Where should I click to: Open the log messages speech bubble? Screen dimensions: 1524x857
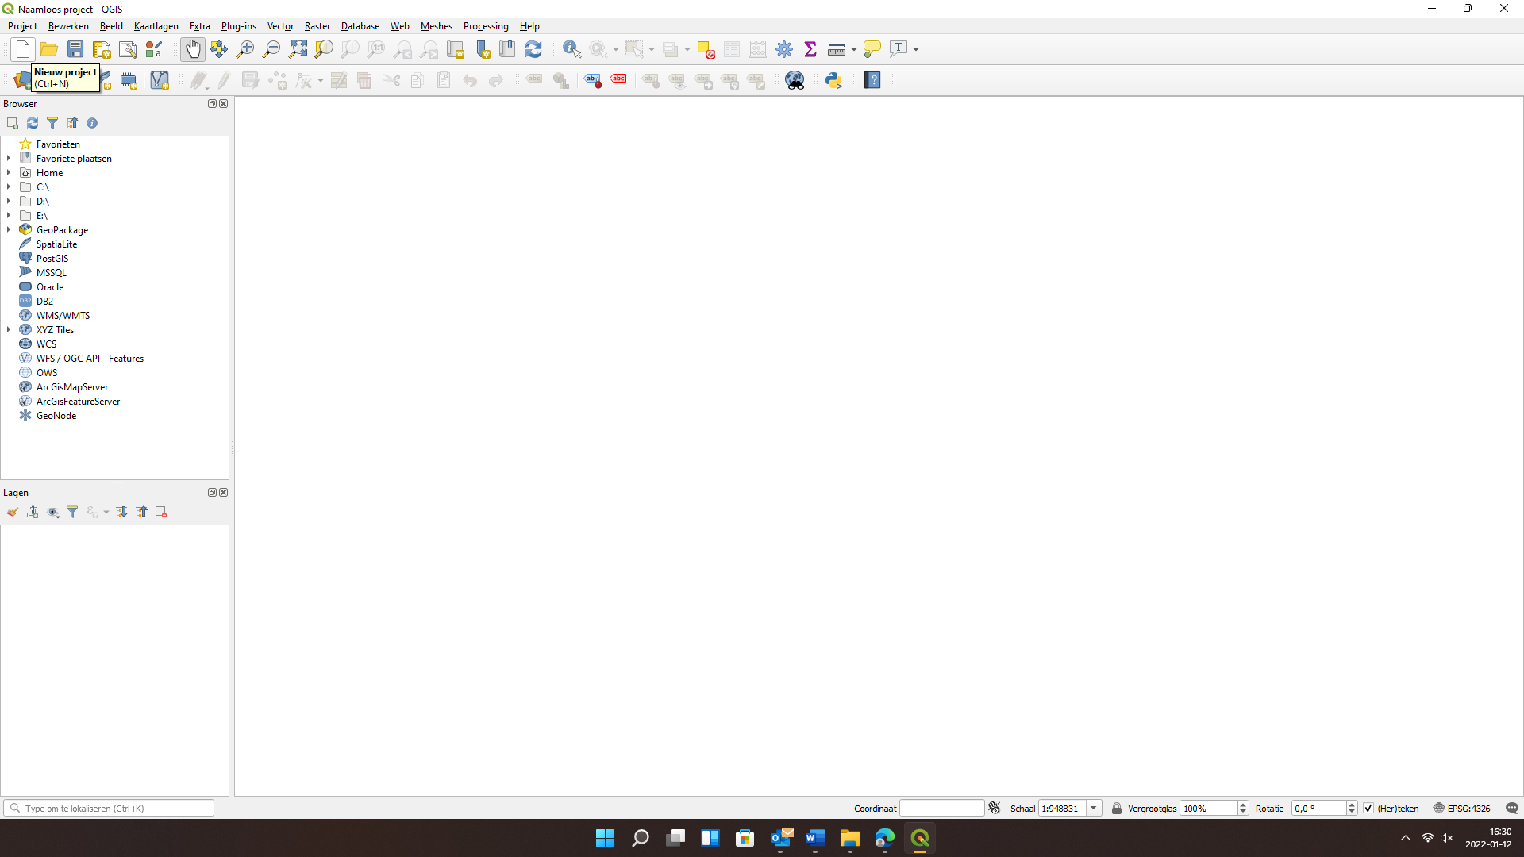(x=1512, y=809)
